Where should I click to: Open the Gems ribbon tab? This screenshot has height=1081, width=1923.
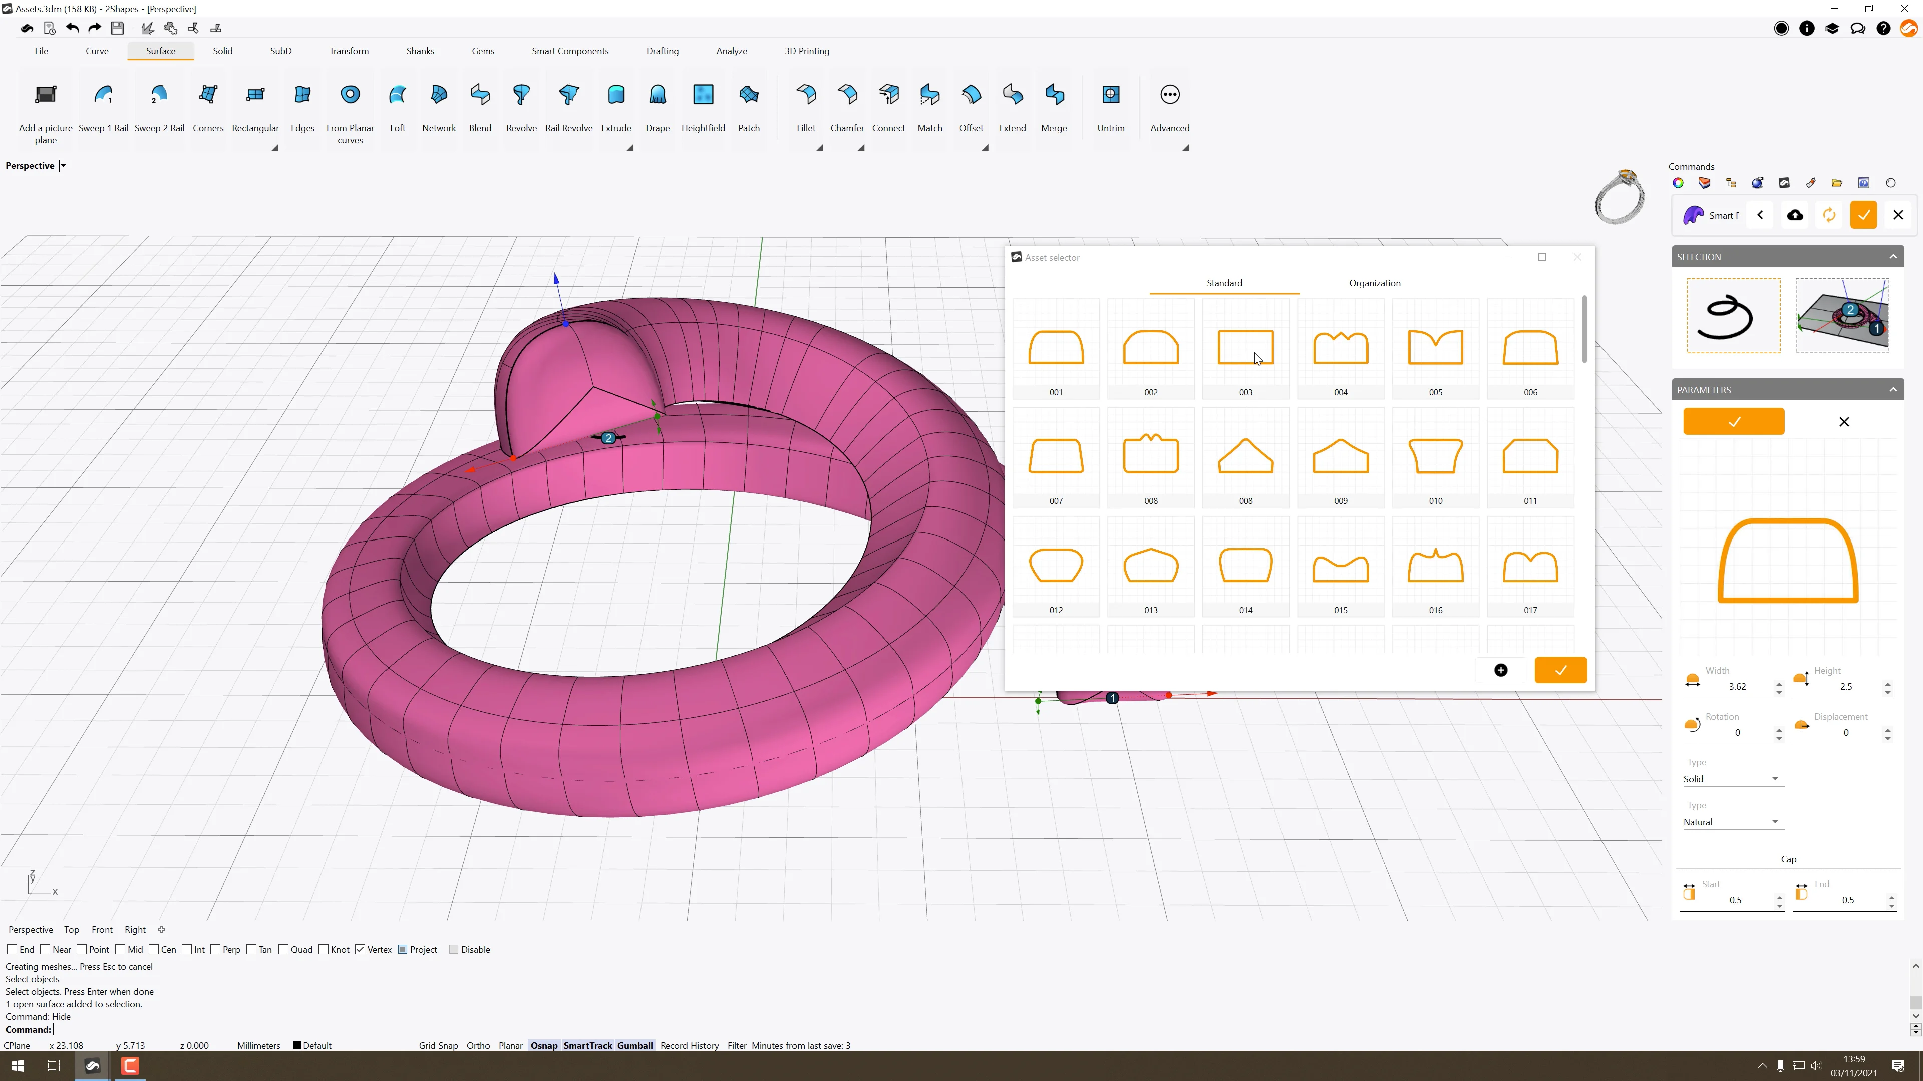point(482,51)
